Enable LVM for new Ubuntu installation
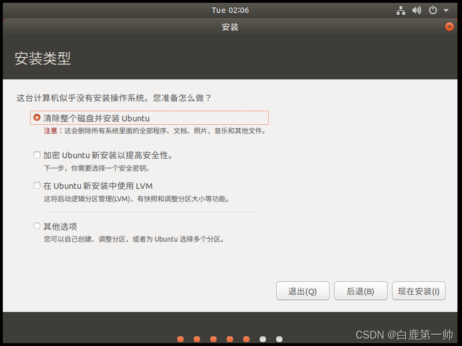Screen dimensions: 462x346 (37, 185)
